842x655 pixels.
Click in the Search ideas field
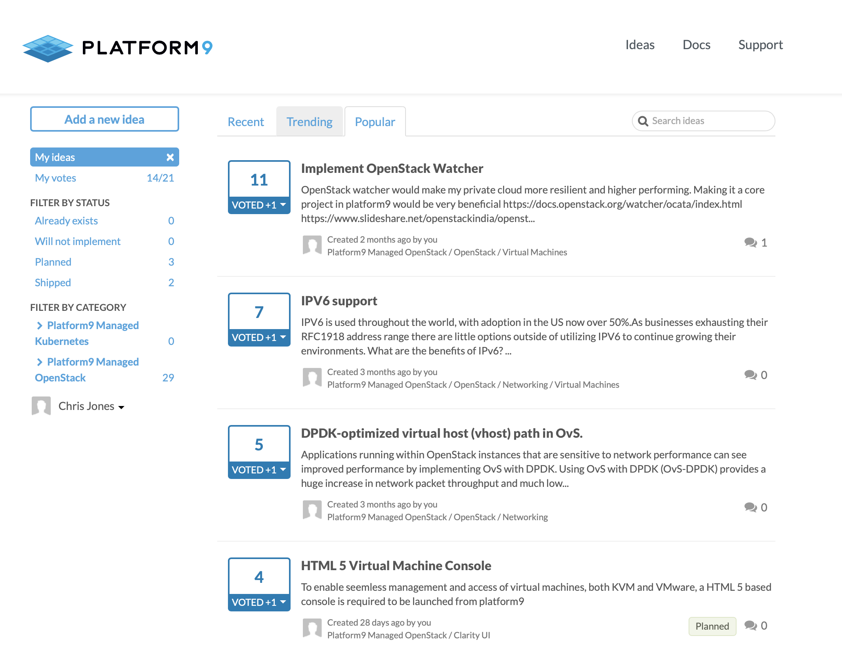point(706,121)
